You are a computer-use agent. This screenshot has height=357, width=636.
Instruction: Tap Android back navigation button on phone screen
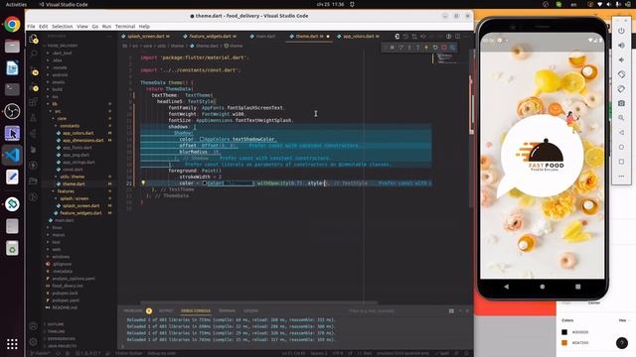pos(506,287)
